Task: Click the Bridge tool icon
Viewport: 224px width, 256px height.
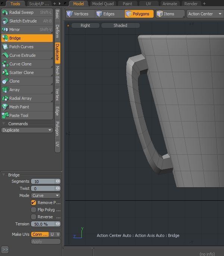Action: (x=5, y=38)
